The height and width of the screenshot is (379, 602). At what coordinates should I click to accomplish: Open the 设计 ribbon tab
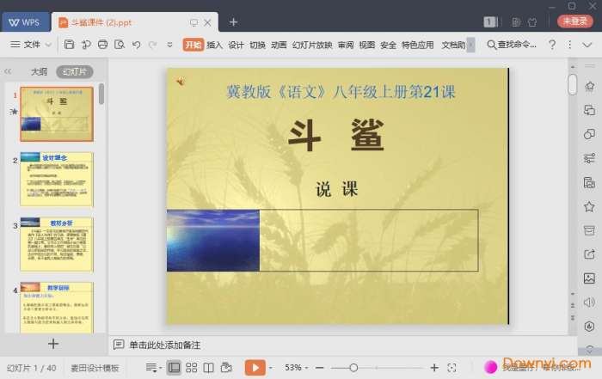coord(236,45)
